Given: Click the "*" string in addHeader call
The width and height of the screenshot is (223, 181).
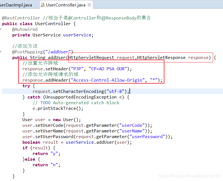Looking at the screenshot, I should pos(154,80).
